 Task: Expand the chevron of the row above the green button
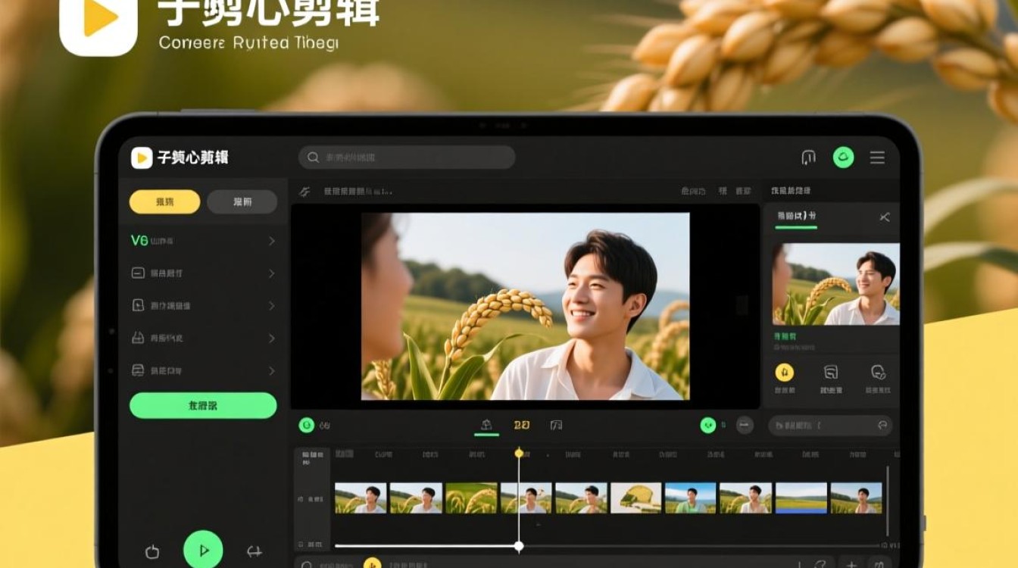click(x=271, y=371)
